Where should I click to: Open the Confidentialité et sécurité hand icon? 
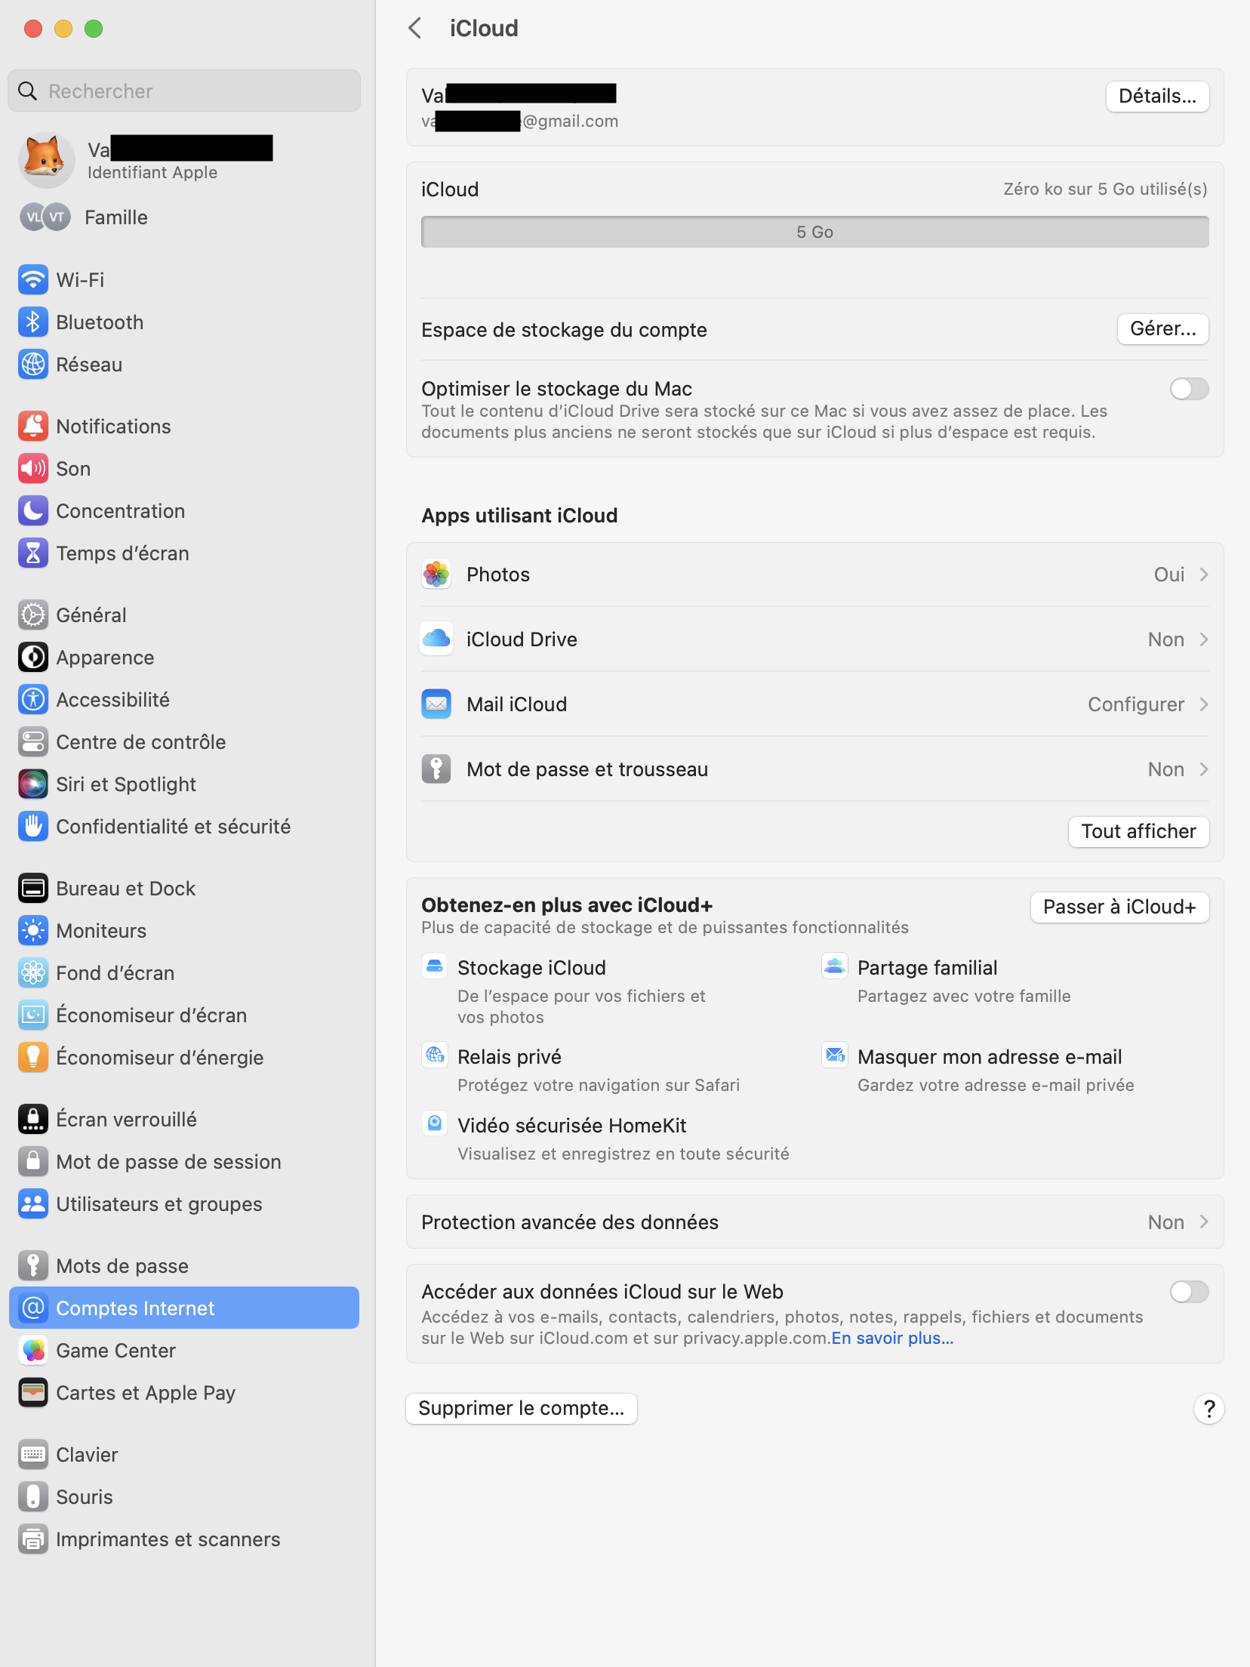pos(33,827)
